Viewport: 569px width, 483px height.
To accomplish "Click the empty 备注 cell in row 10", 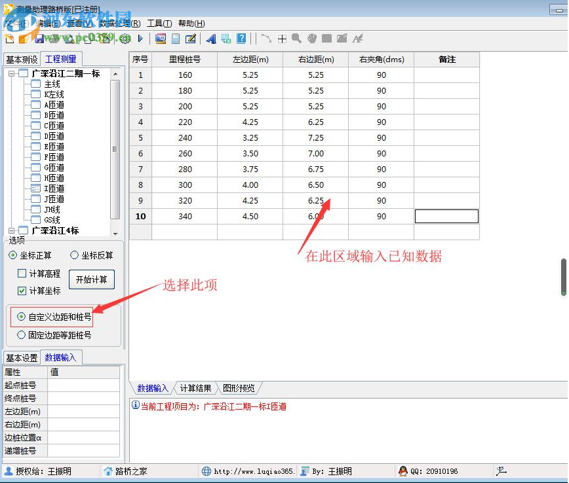I will point(447,216).
